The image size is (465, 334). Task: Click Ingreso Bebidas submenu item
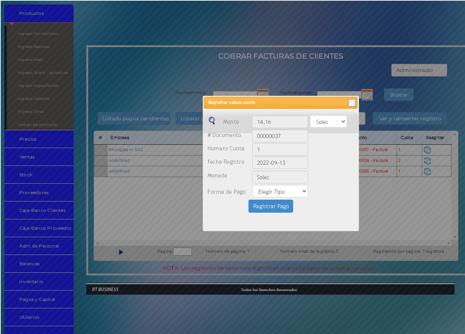tap(34, 47)
